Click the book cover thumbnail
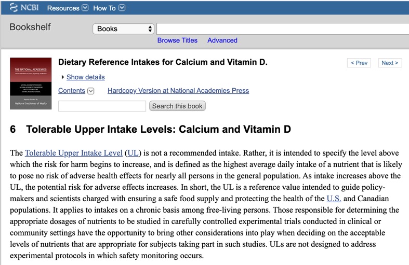The height and width of the screenshot is (265, 409). (x=31, y=83)
